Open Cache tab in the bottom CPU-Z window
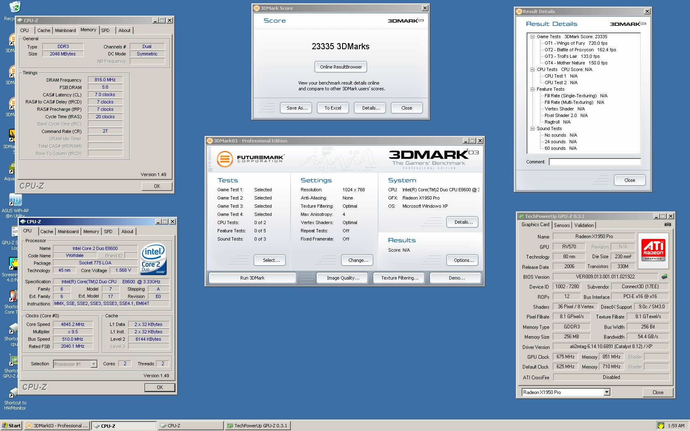The image size is (690, 431). (46, 232)
